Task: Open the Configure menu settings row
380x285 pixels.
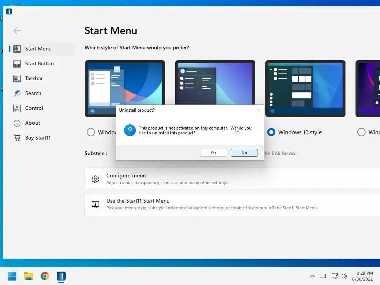Action: point(232,179)
